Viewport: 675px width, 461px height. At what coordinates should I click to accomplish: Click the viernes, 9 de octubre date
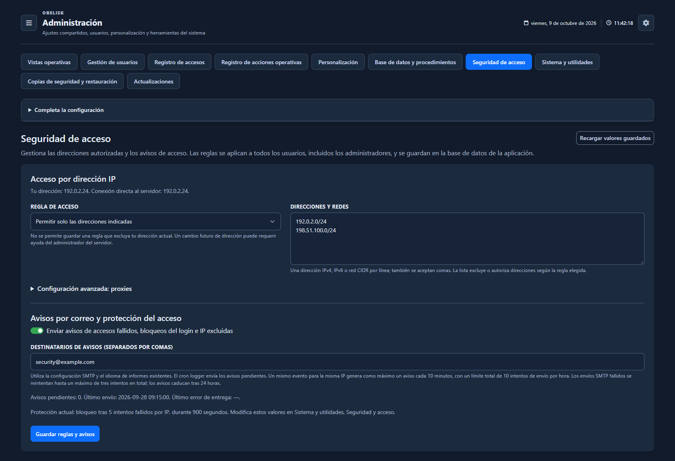(563, 23)
